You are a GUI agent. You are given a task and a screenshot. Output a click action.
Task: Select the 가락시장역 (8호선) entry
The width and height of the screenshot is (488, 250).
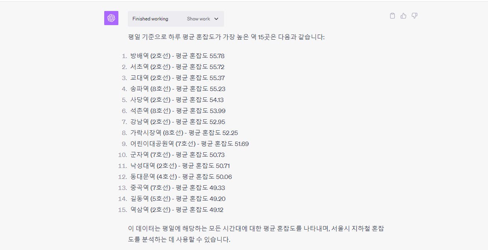(x=184, y=133)
